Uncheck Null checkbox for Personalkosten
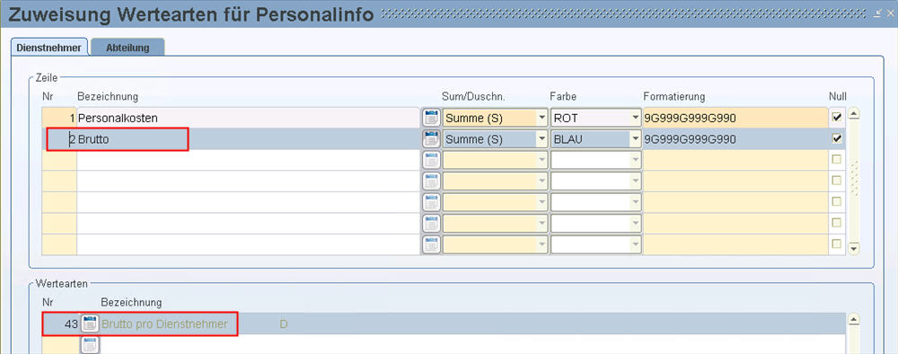 (x=837, y=118)
